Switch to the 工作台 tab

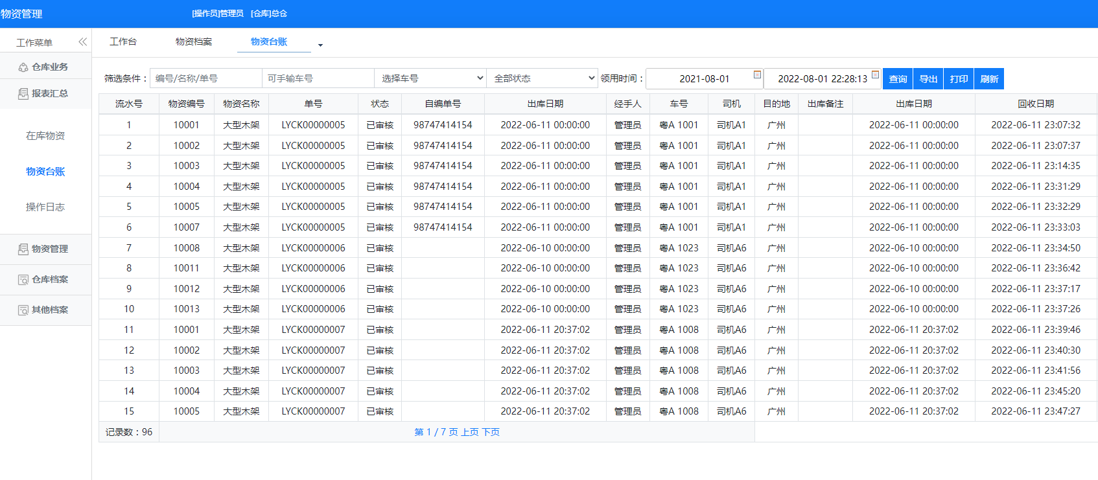123,41
